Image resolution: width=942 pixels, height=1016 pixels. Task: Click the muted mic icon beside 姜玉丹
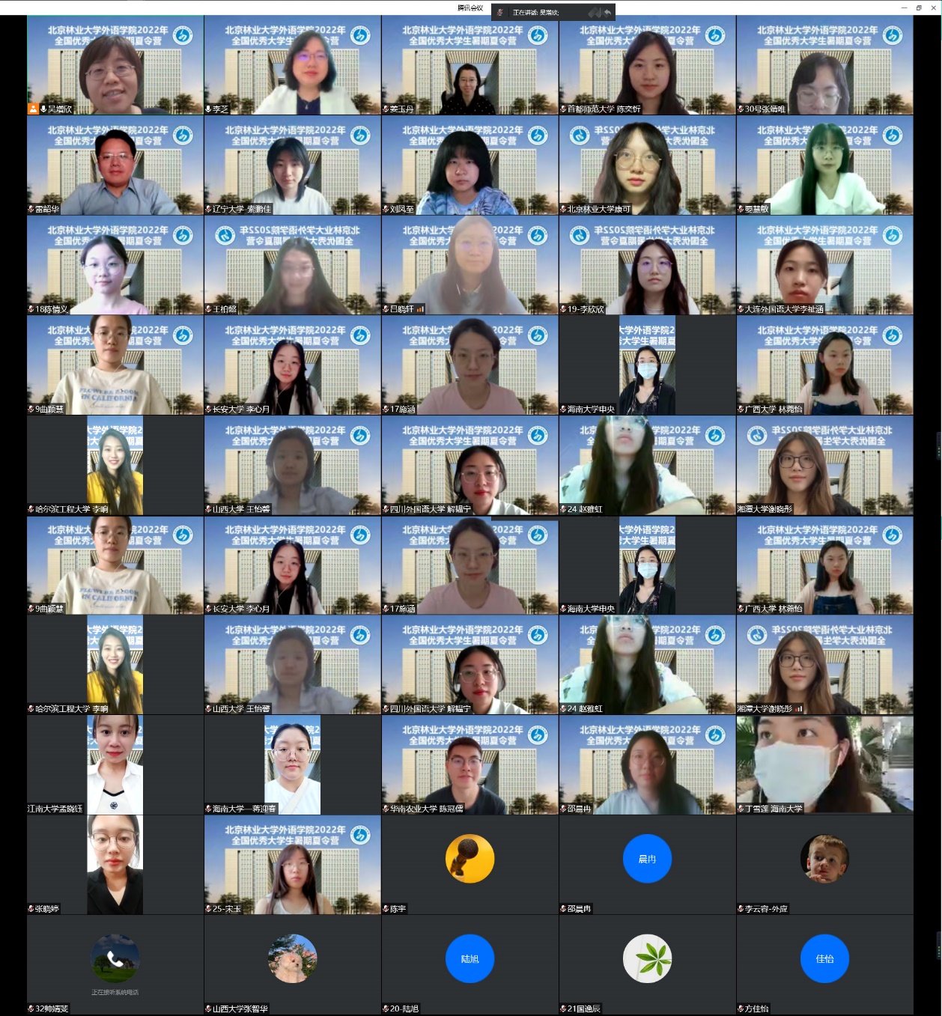coord(386,109)
